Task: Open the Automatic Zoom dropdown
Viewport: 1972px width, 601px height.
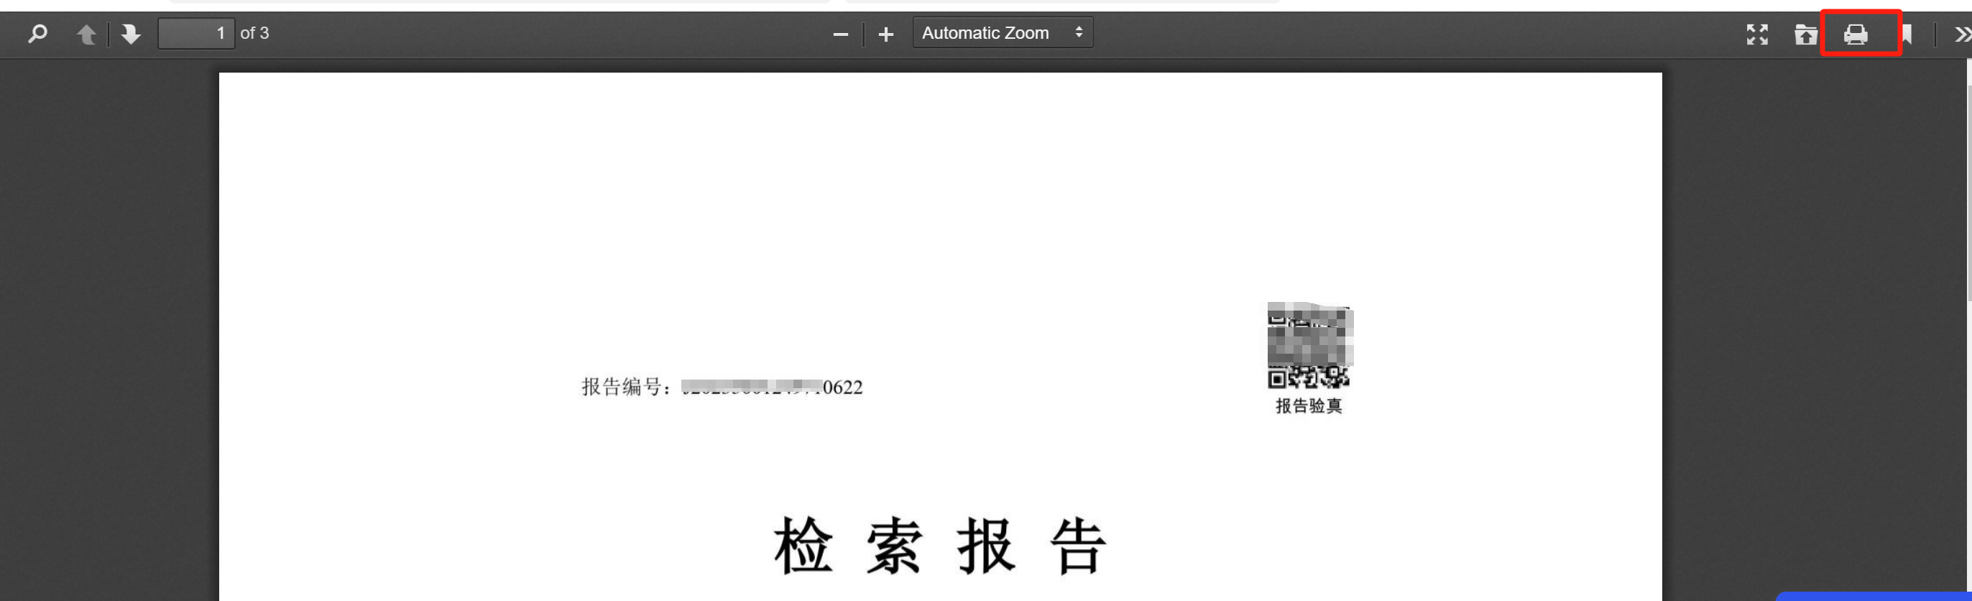Action: point(1003,33)
